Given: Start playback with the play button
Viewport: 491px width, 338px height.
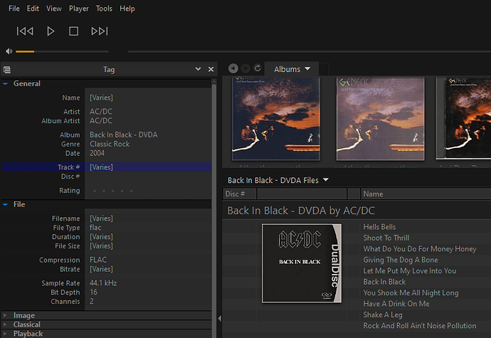Looking at the screenshot, I should (51, 31).
